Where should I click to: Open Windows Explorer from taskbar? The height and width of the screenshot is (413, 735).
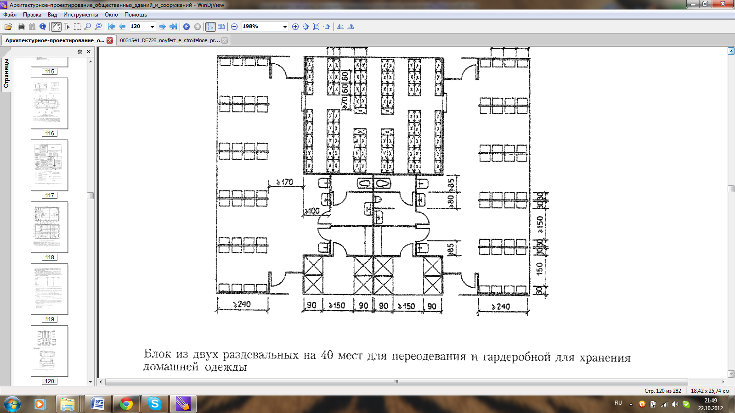68,404
